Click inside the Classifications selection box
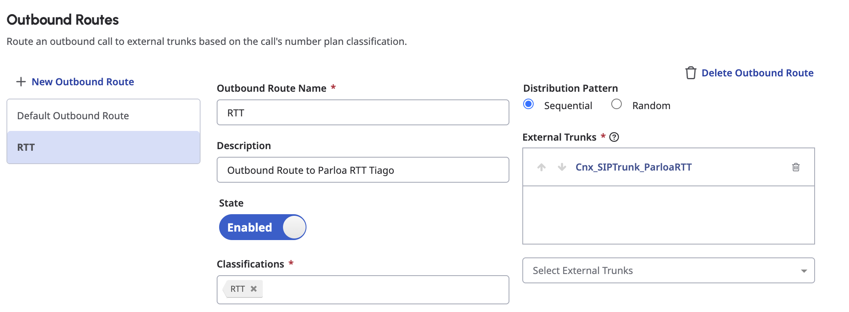Image resolution: width=849 pixels, height=312 pixels. (384, 290)
